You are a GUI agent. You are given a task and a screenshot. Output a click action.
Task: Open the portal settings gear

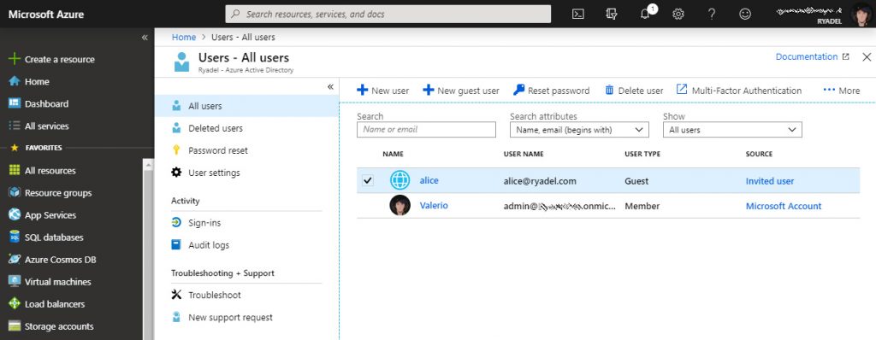[678, 14]
